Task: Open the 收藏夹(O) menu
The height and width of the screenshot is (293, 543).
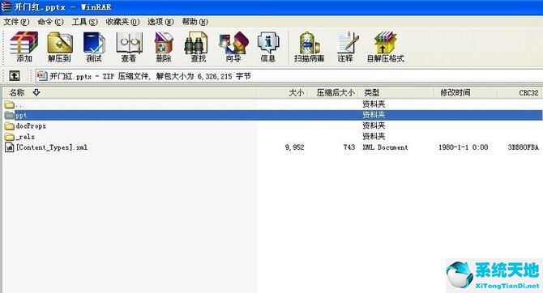Action: pos(122,22)
